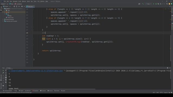
Task: Open the Main run configuration dropdown
Action: (148, 4)
